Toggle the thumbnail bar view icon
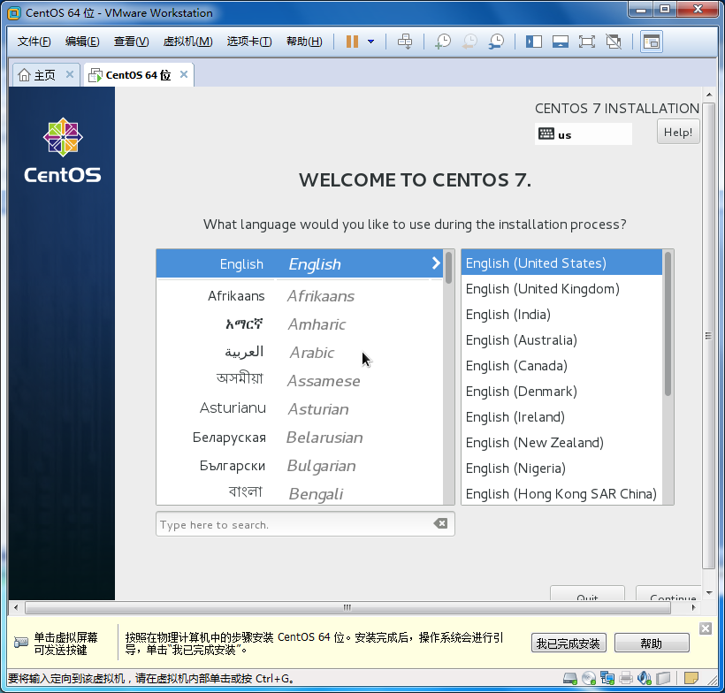725x693 pixels. tap(560, 42)
